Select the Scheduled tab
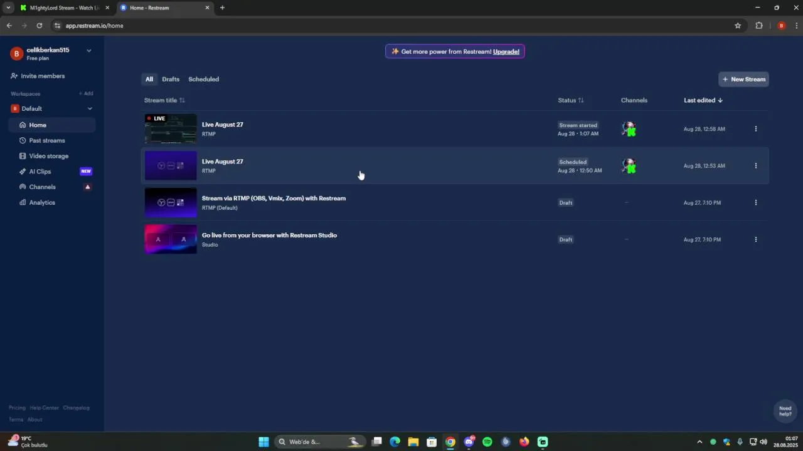 (x=204, y=79)
